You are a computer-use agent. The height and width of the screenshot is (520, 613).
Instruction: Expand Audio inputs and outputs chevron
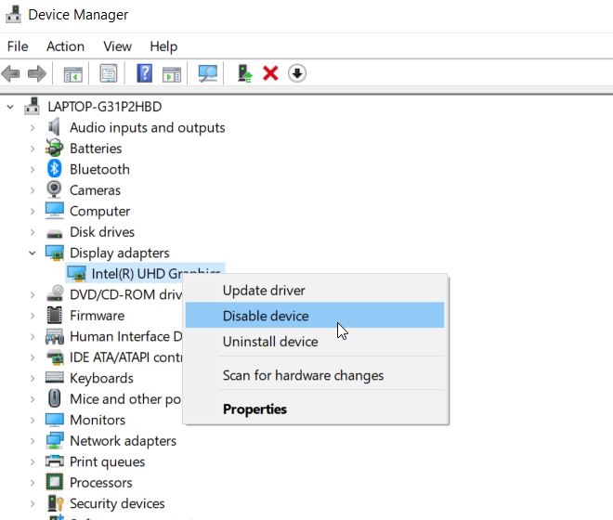point(33,127)
